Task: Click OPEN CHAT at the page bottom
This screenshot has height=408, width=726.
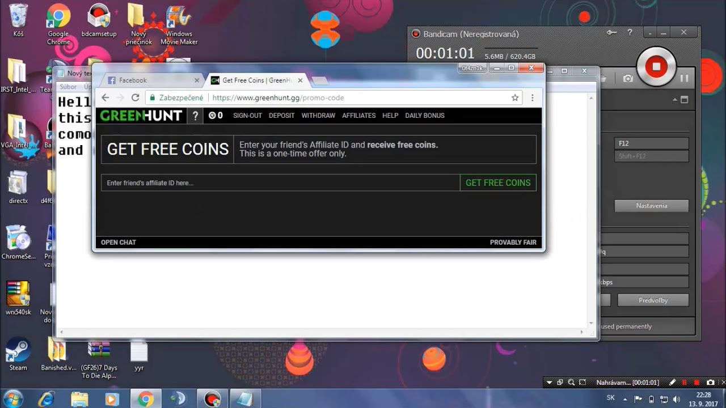Action: click(x=119, y=243)
